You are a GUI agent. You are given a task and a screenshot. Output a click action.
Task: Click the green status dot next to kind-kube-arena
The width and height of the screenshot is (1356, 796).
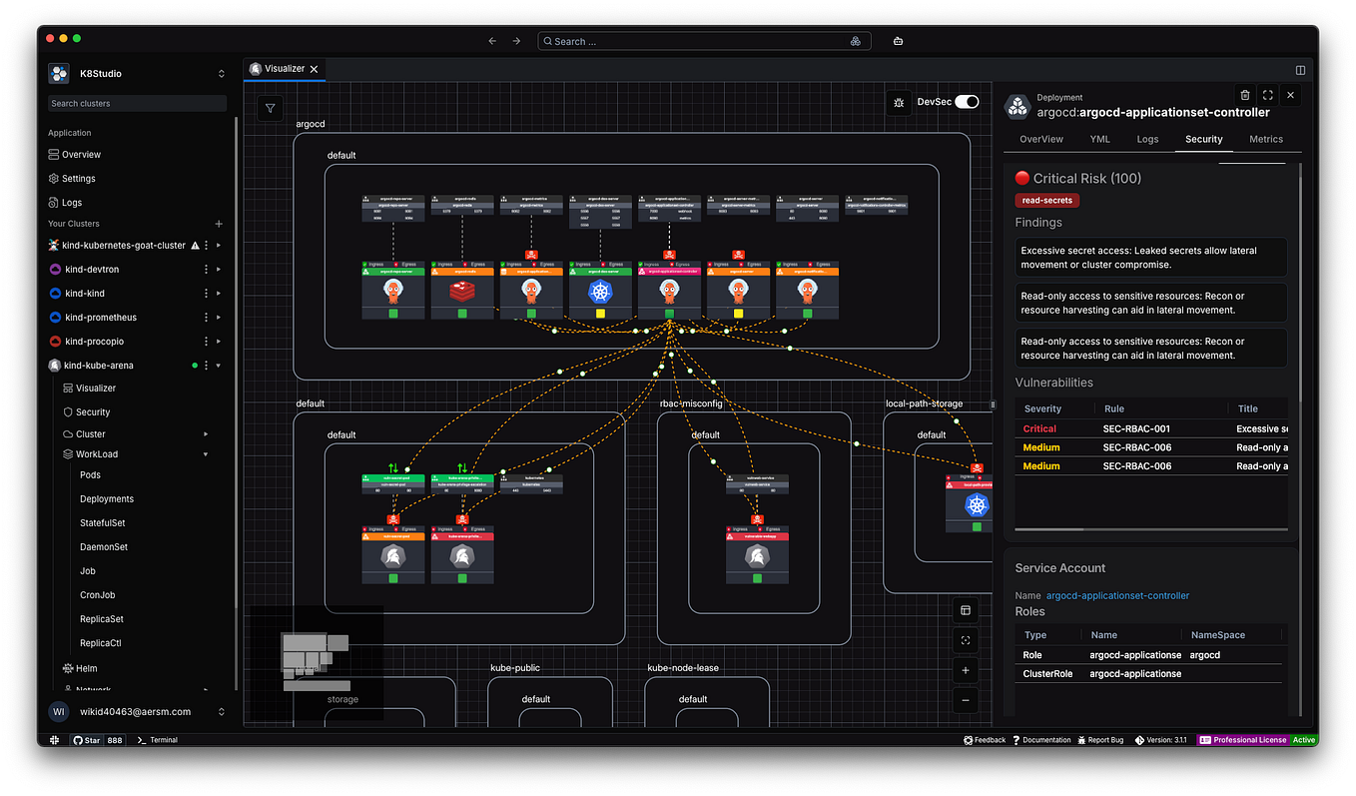194,365
